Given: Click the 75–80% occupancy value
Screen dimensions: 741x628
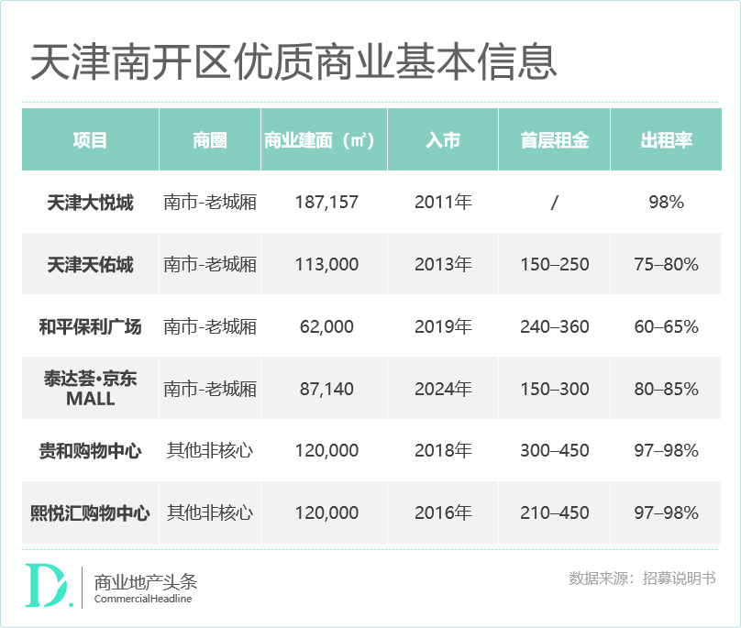Looking at the screenshot, I should [x=667, y=264].
